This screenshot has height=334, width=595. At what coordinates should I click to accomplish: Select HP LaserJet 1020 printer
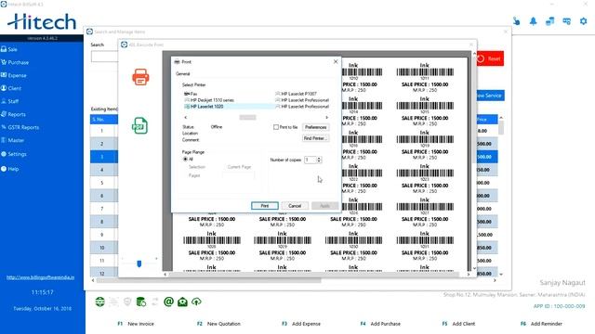[205, 107]
